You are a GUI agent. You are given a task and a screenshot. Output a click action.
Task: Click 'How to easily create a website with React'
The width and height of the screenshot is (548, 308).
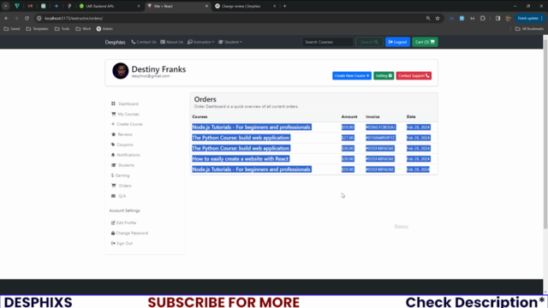click(241, 158)
